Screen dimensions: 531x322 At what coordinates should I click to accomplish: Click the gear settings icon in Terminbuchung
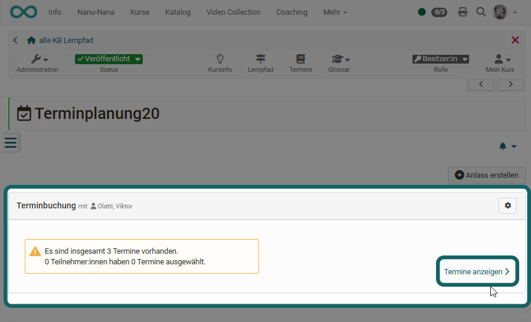point(507,205)
